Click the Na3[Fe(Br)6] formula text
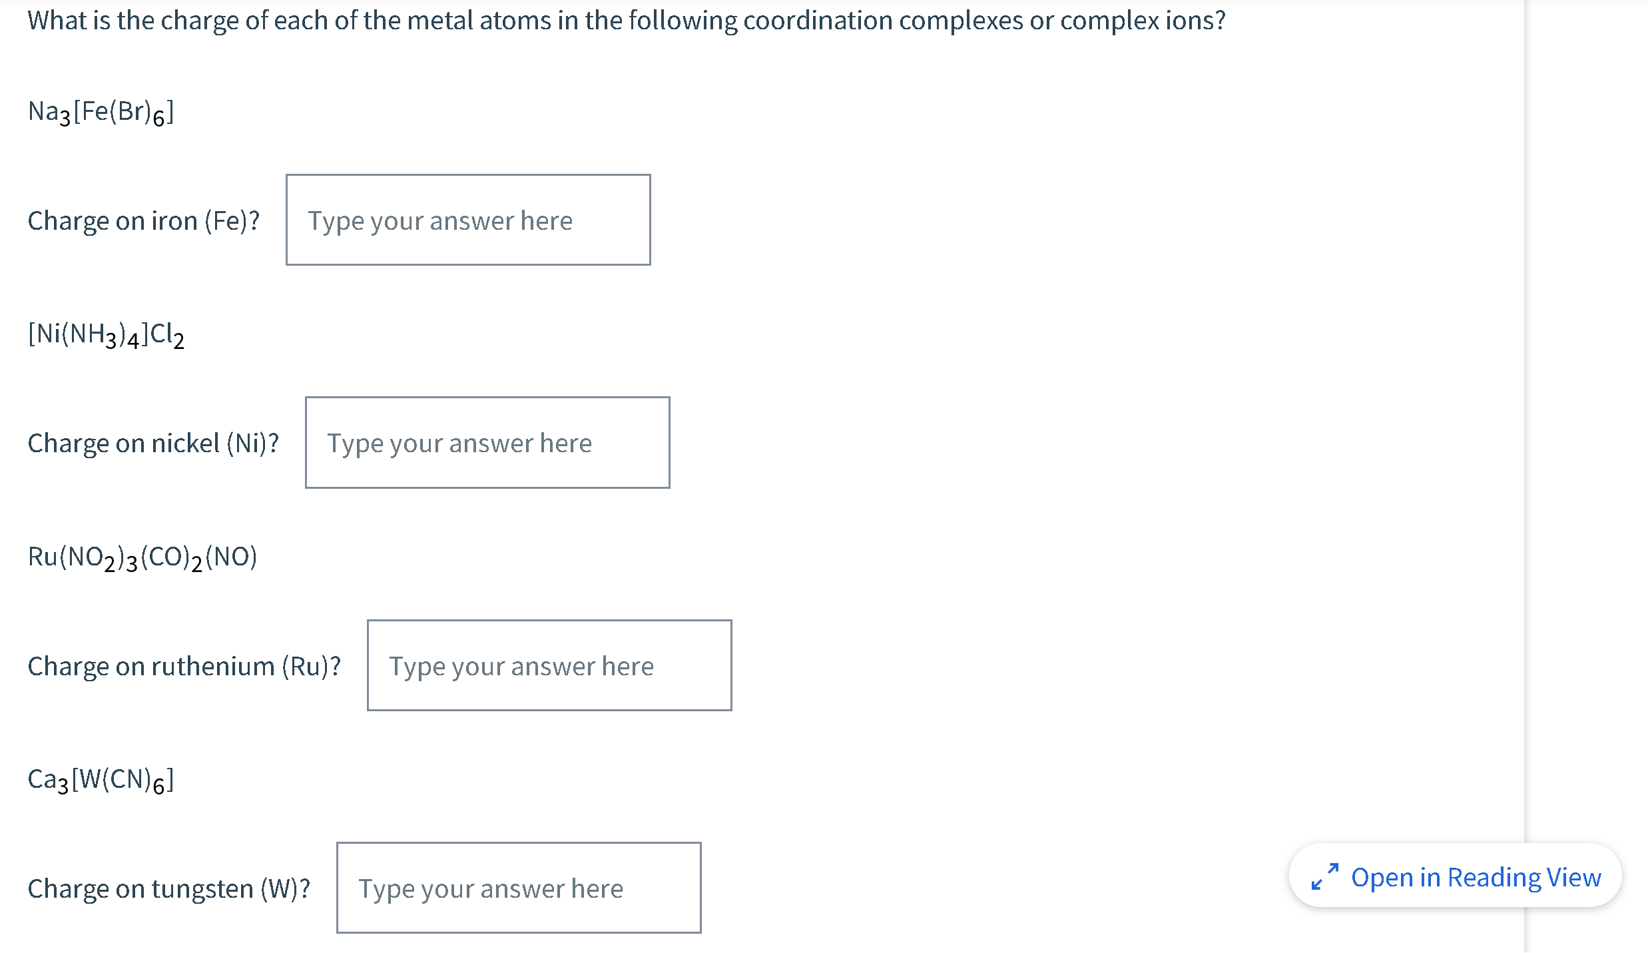Screen dimensions: 1648x953 [x=101, y=112]
